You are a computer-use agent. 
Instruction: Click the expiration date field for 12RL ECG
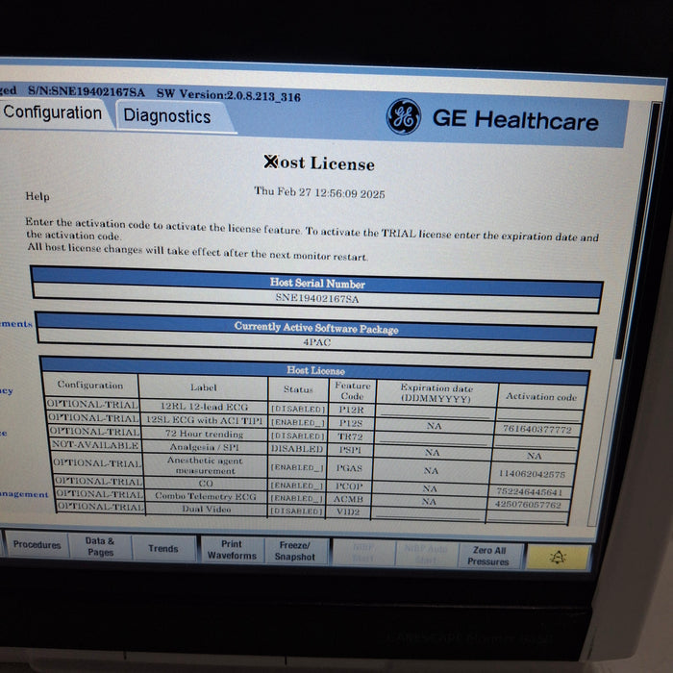pos(436,412)
